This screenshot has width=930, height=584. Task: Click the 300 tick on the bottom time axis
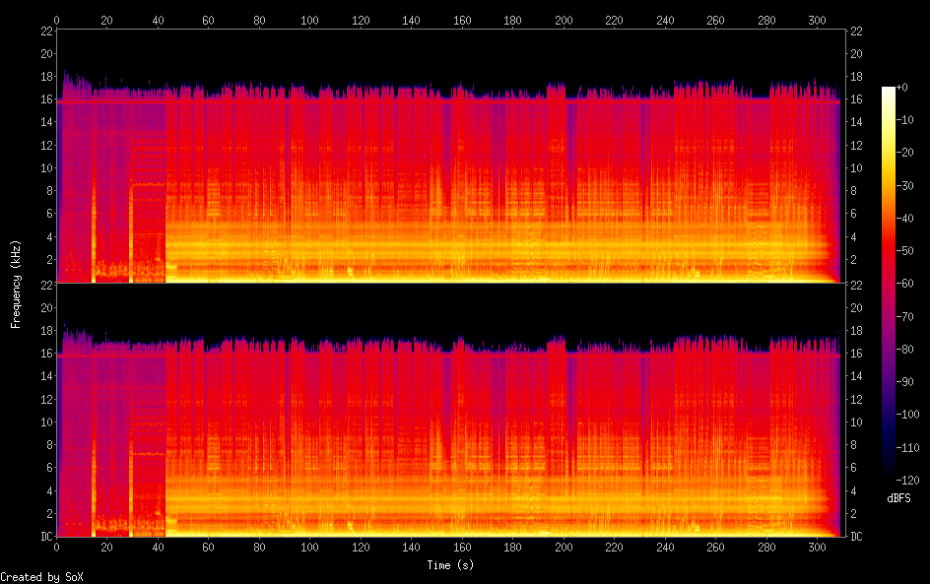(817, 547)
